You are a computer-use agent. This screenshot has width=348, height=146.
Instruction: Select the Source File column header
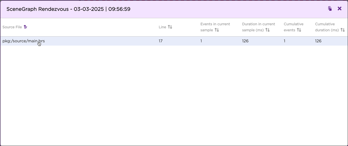click(12, 27)
